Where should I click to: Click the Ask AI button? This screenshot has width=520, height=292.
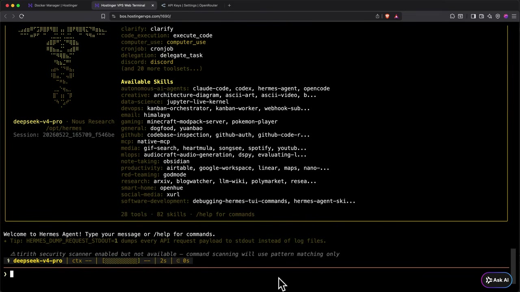497,280
